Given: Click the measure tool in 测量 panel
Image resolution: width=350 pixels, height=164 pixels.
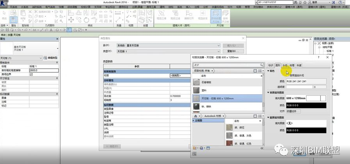Looking at the screenshot, I should click(x=118, y=13).
